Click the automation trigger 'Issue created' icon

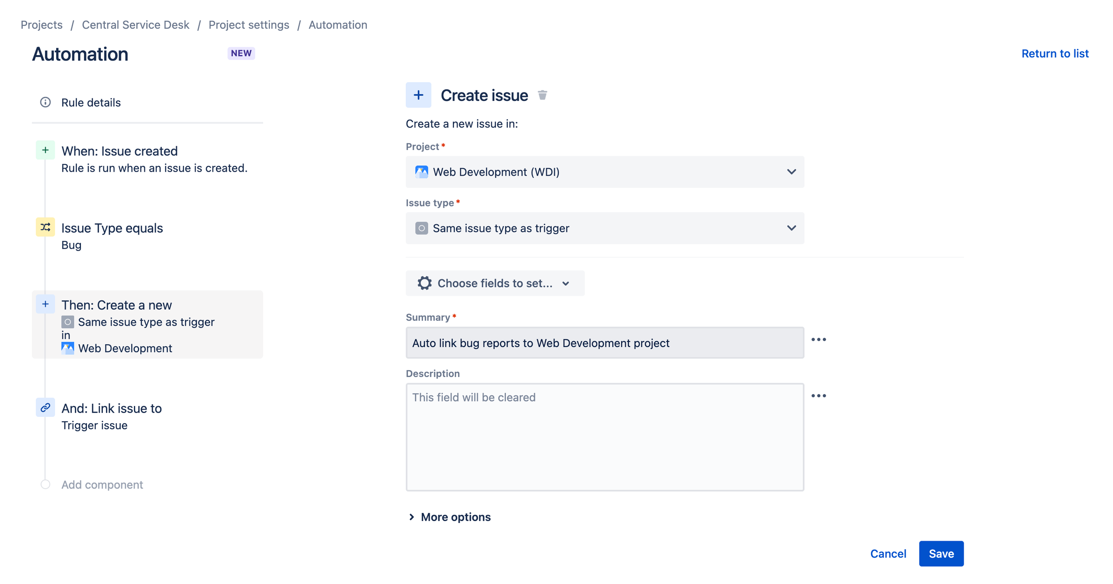47,151
